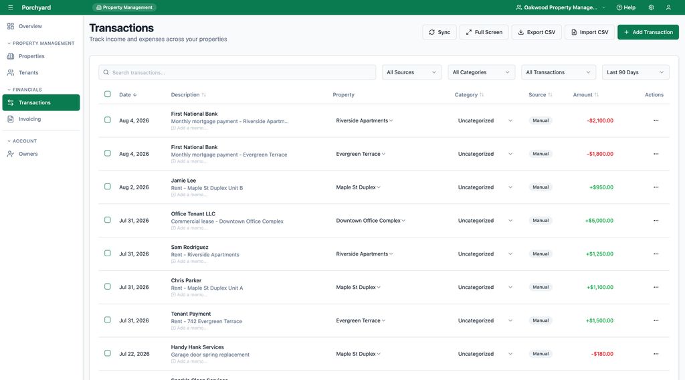The height and width of the screenshot is (380, 685).
Task: Click the +$5,000.00 amount
Action: [x=599, y=221]
